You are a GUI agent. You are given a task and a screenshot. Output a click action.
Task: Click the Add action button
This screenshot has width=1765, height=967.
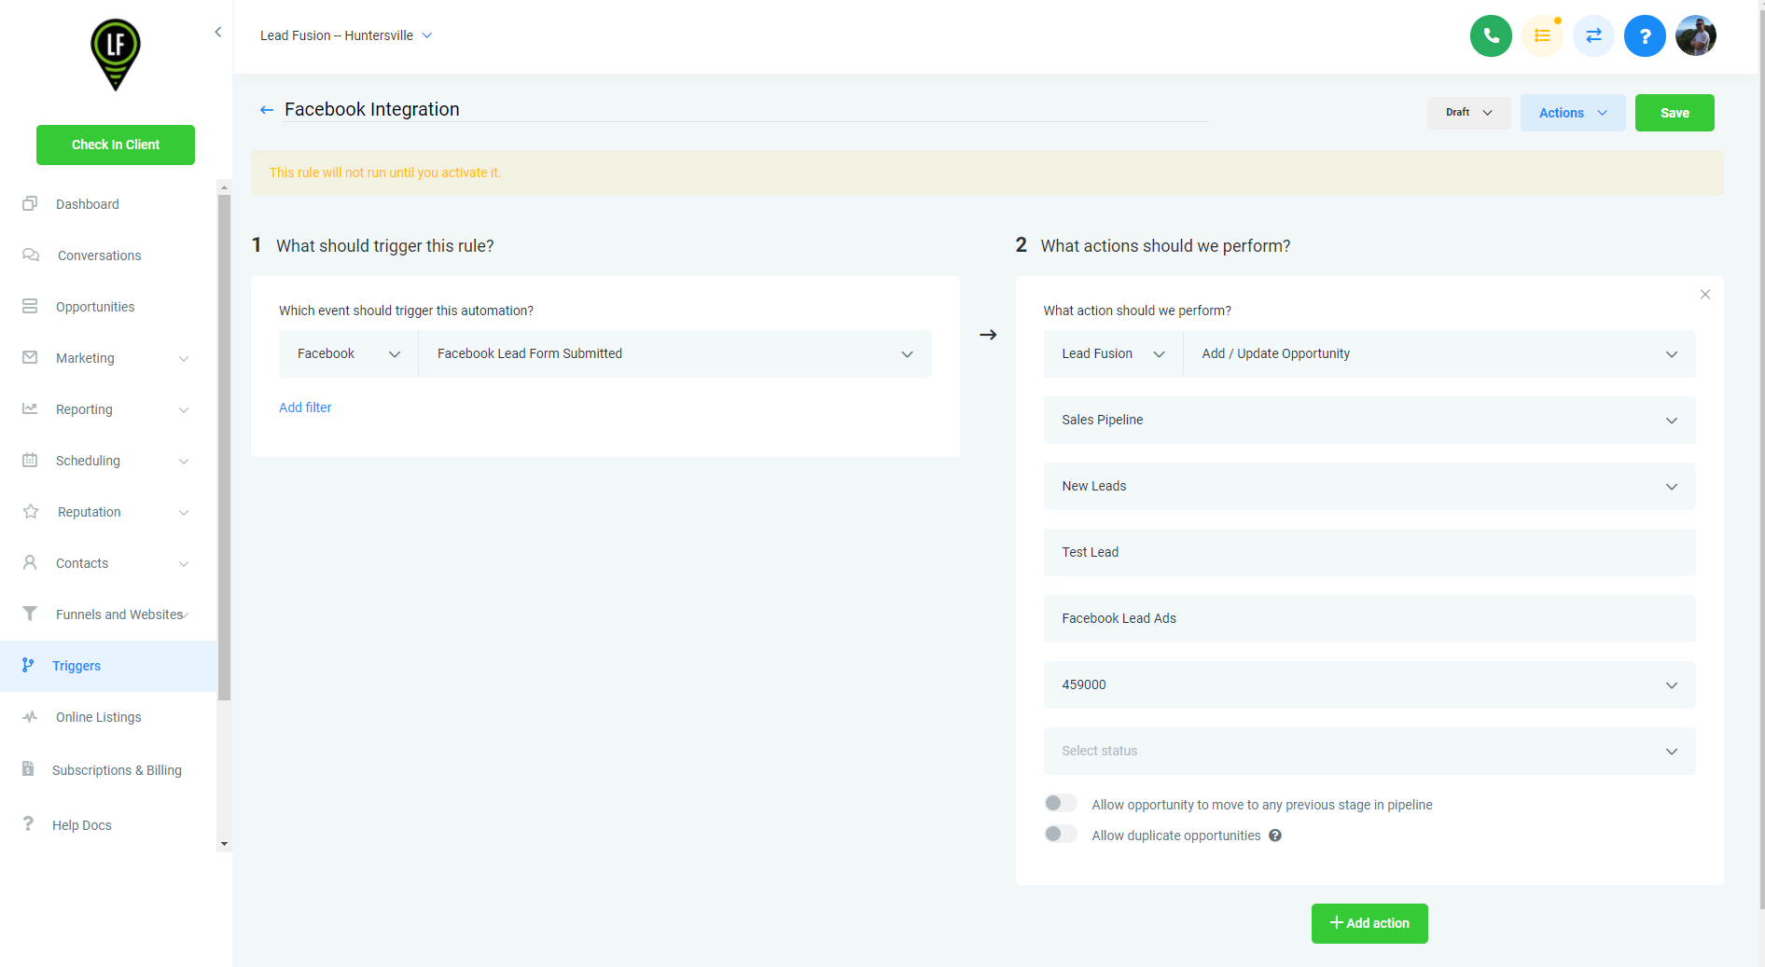[1369, 923]
